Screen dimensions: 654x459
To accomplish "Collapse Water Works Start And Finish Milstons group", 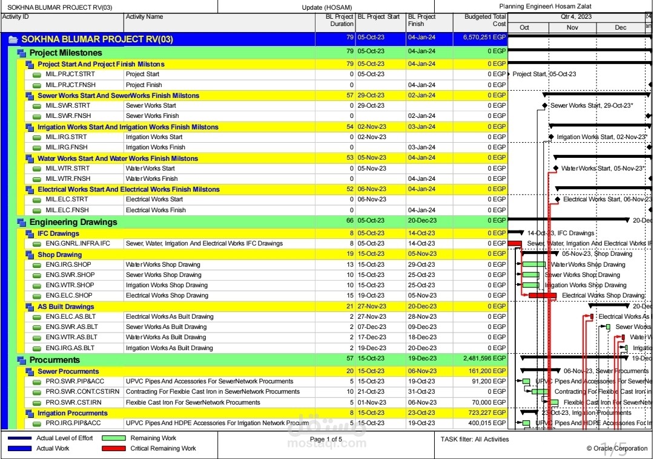I will pos(30,158).
